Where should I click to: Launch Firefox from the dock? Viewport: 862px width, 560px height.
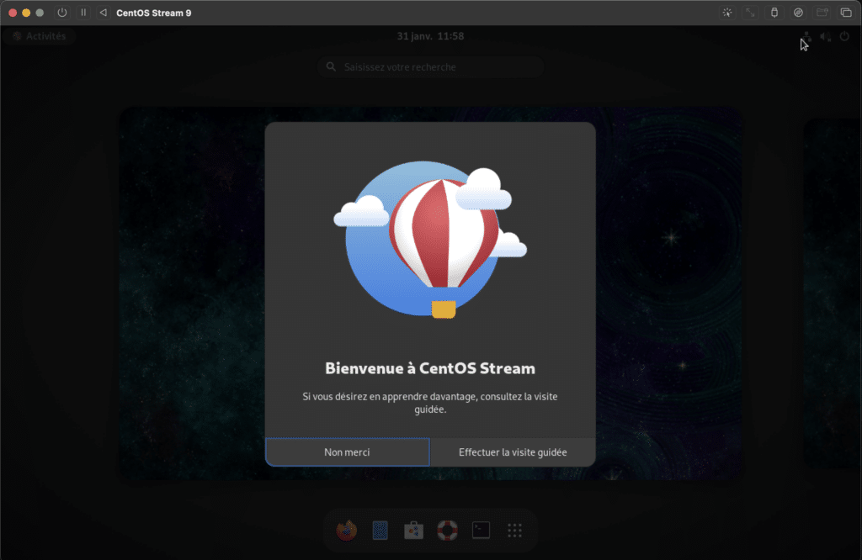346,531
